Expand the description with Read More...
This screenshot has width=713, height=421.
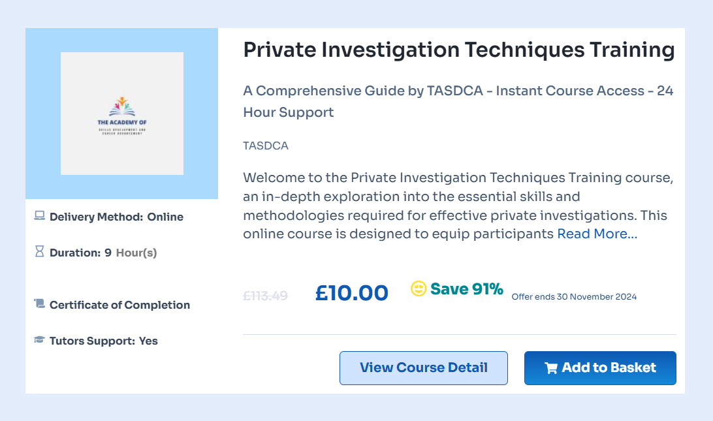click(x=597, y=234)
